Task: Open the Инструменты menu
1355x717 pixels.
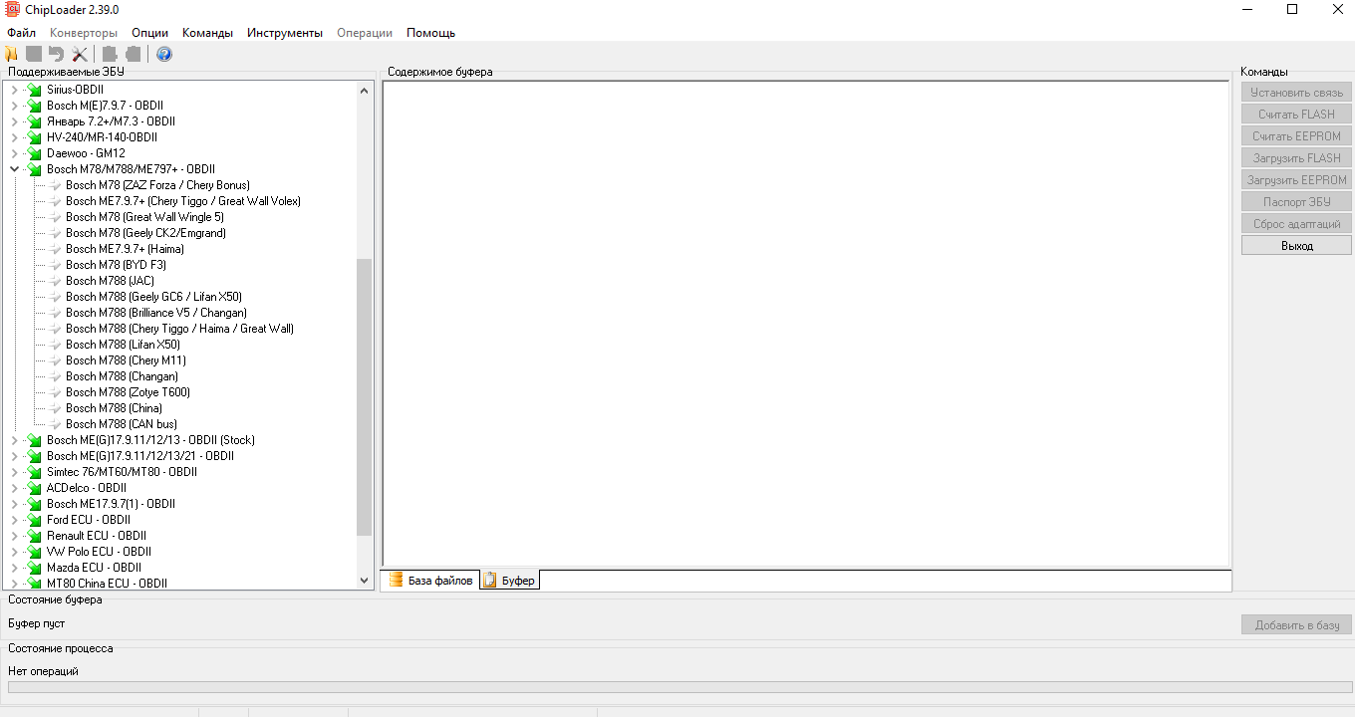Action: point(285,33)
